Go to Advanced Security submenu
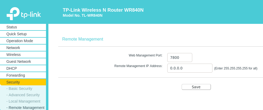 [23, 95]
